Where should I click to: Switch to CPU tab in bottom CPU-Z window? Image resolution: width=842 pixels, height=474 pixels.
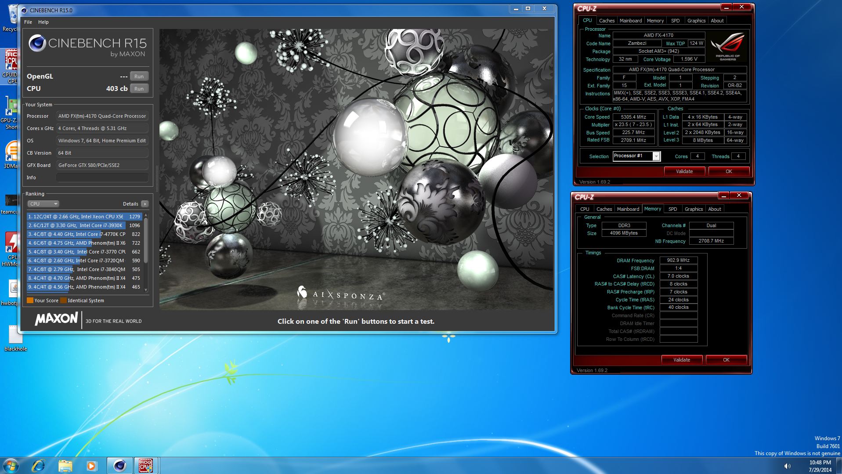coord(585,209)
